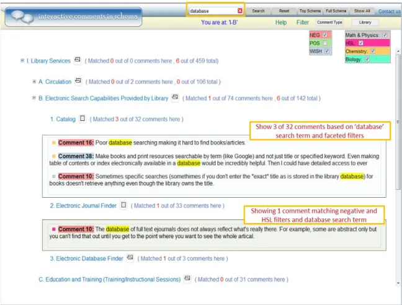Open I. Library Services schema link
The height and width of the screenshot is (305, 402).
coord(48,61)
